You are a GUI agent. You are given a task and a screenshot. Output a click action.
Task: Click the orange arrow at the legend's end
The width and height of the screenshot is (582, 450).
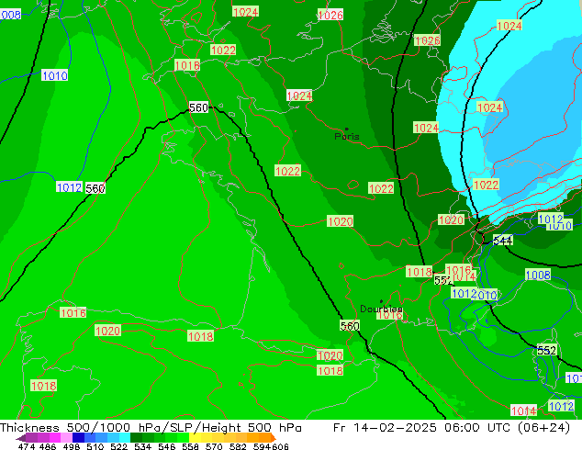[274, 437]
